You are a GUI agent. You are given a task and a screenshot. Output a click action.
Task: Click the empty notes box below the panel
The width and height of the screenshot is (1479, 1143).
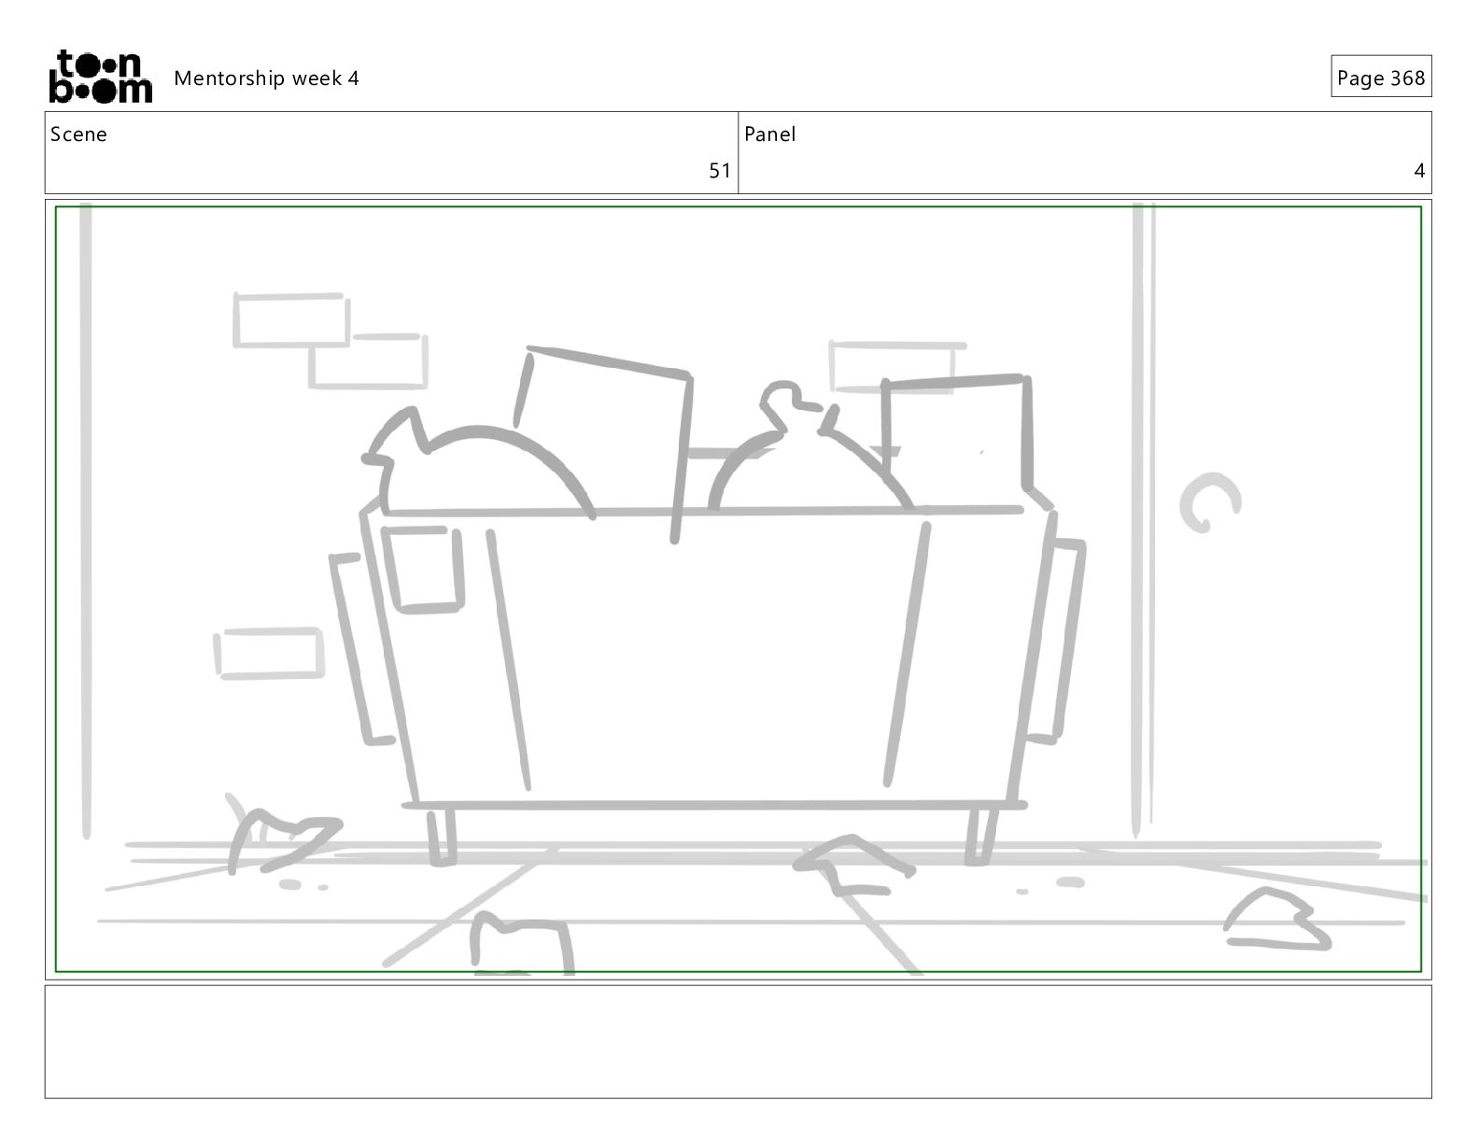[x=739, y=1041]
